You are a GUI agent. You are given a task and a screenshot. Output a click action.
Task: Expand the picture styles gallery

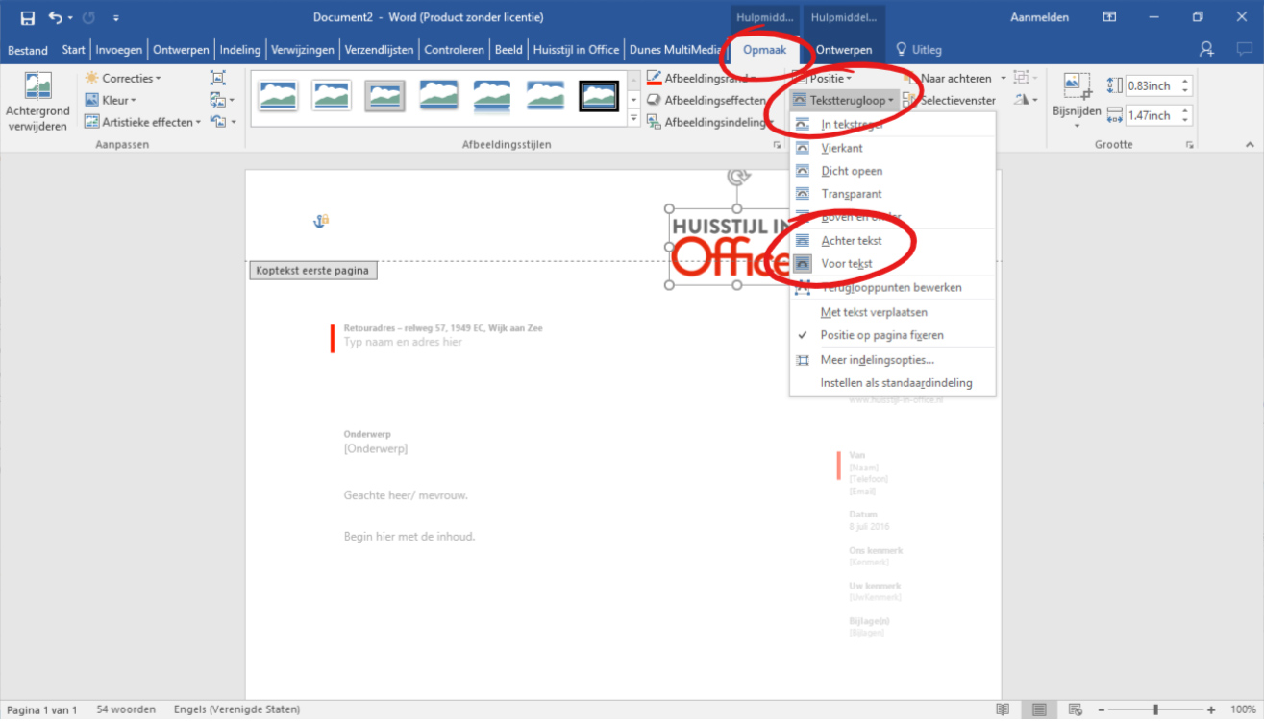click(632, 119)
